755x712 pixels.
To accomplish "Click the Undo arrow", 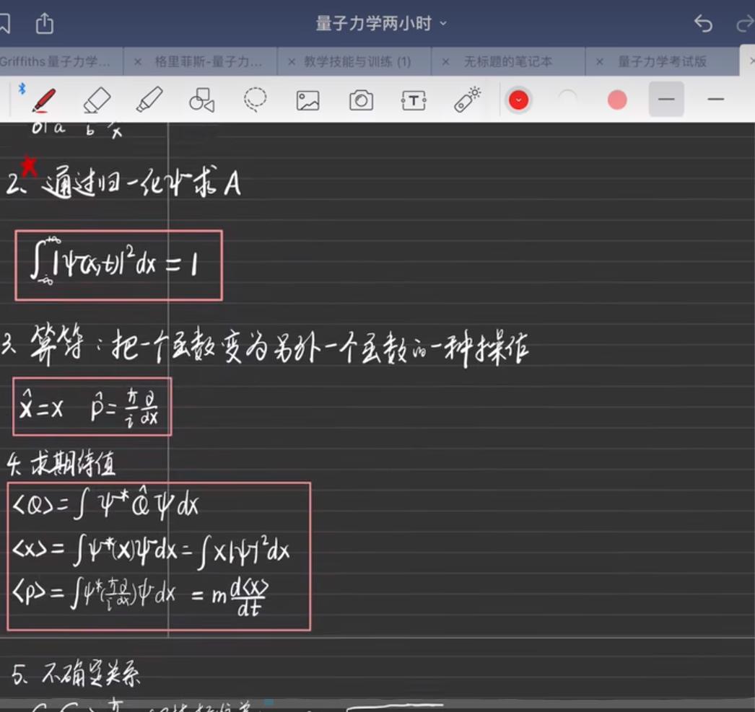I will point(702,24).
